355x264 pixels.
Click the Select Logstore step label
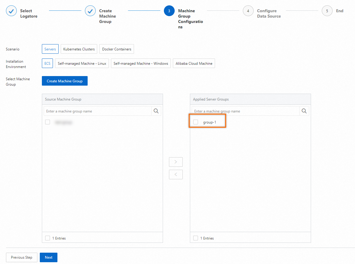click(29, 13)
